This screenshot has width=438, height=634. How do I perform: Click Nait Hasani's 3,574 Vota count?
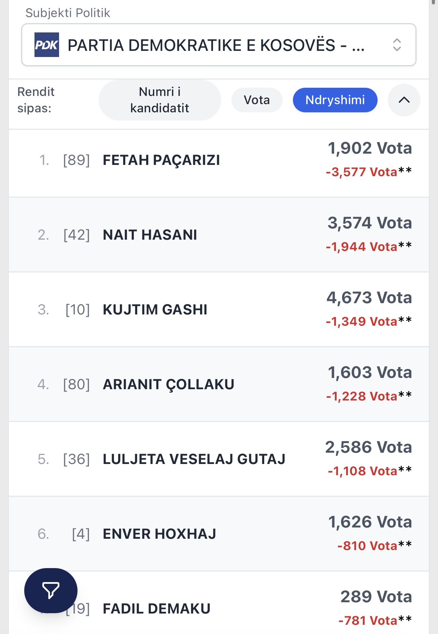pos(370,223)
